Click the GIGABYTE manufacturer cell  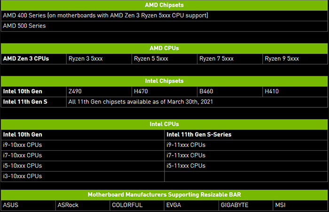pos(246,205)
